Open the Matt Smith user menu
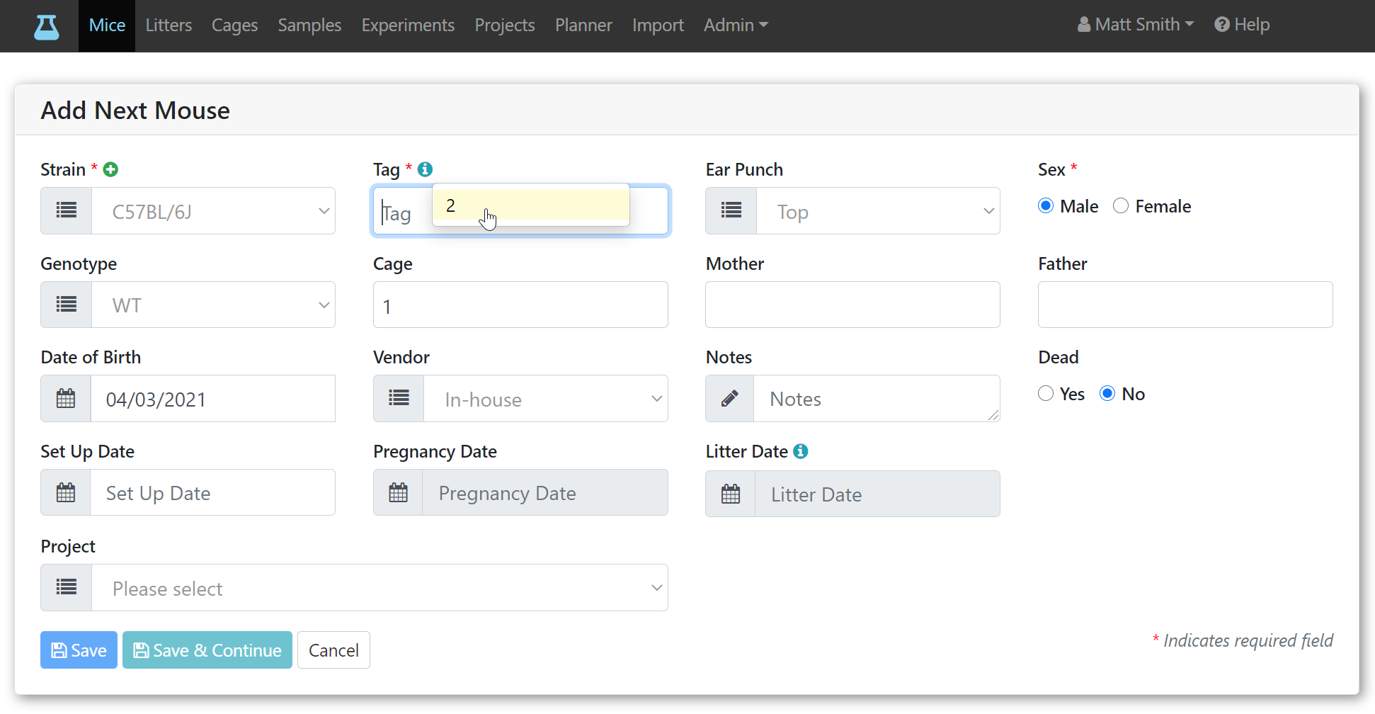The image size is (1375, 714). pos(1136,25)
